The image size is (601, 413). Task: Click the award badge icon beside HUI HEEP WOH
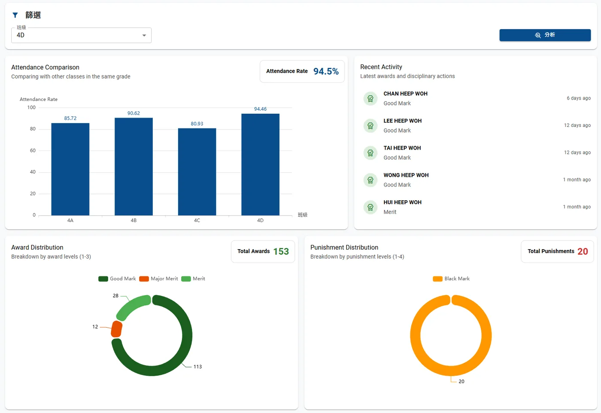(370, 207)
